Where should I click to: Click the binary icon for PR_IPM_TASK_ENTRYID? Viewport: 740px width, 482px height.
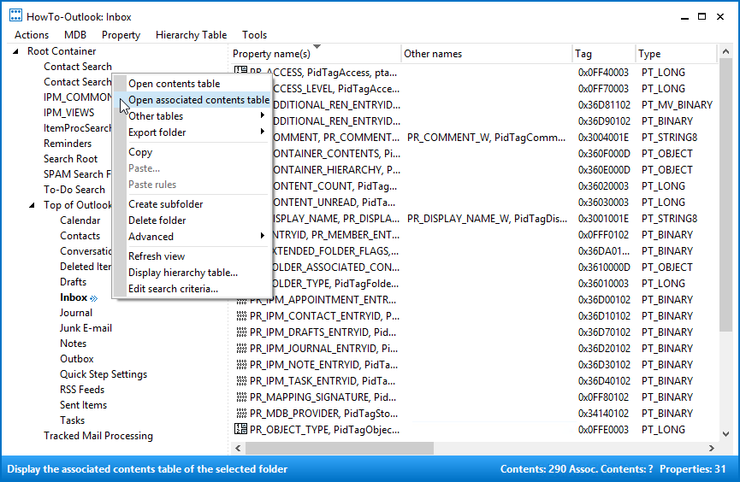pyautogui.click(x=241, y=381)
